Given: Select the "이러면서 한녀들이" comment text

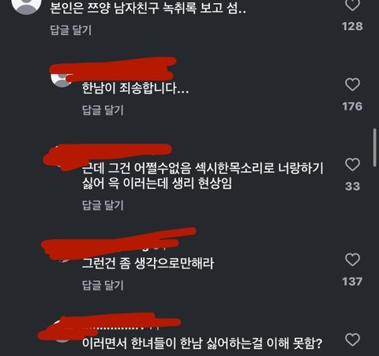Looking at the screenshot, I should [x=202, y=343].
